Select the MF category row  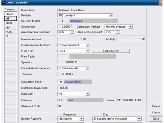10,19
